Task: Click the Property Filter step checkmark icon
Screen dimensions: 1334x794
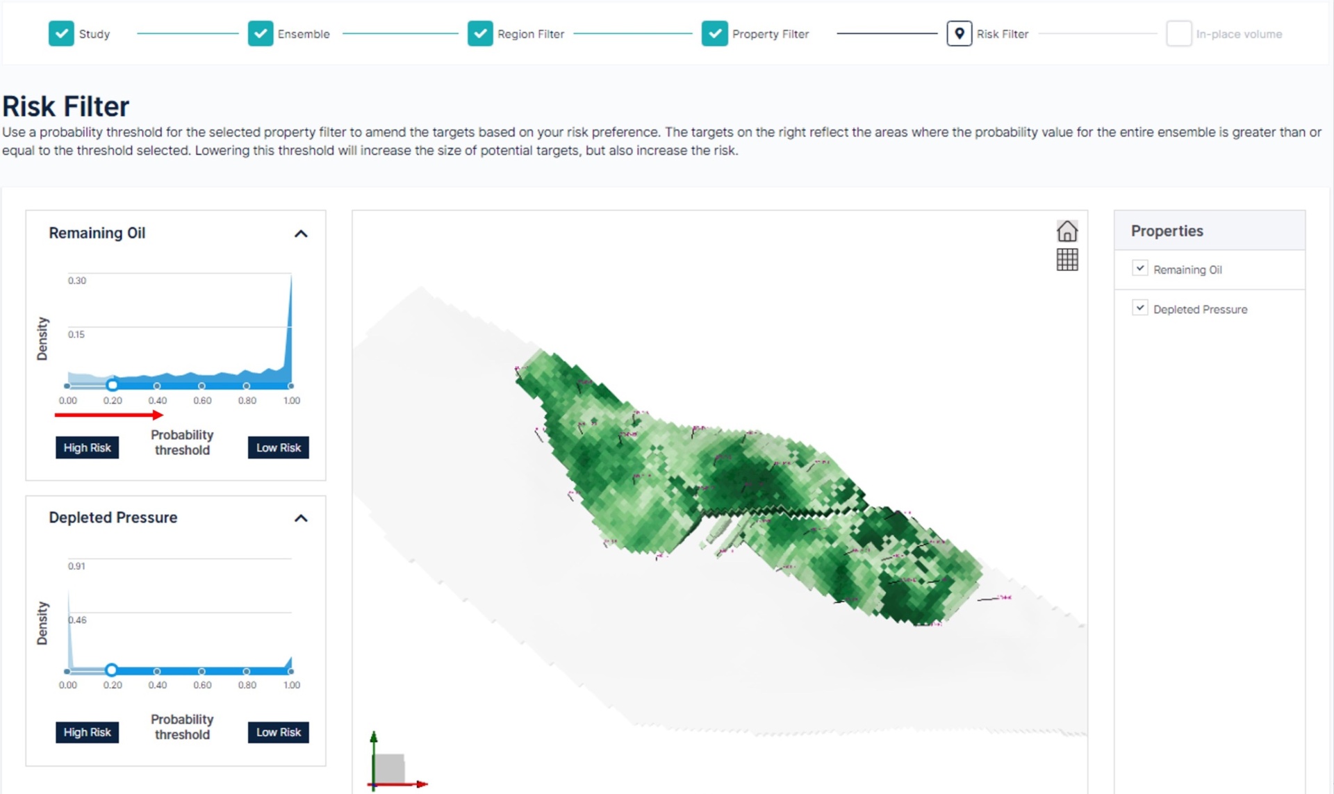Action: click(714, 33)
